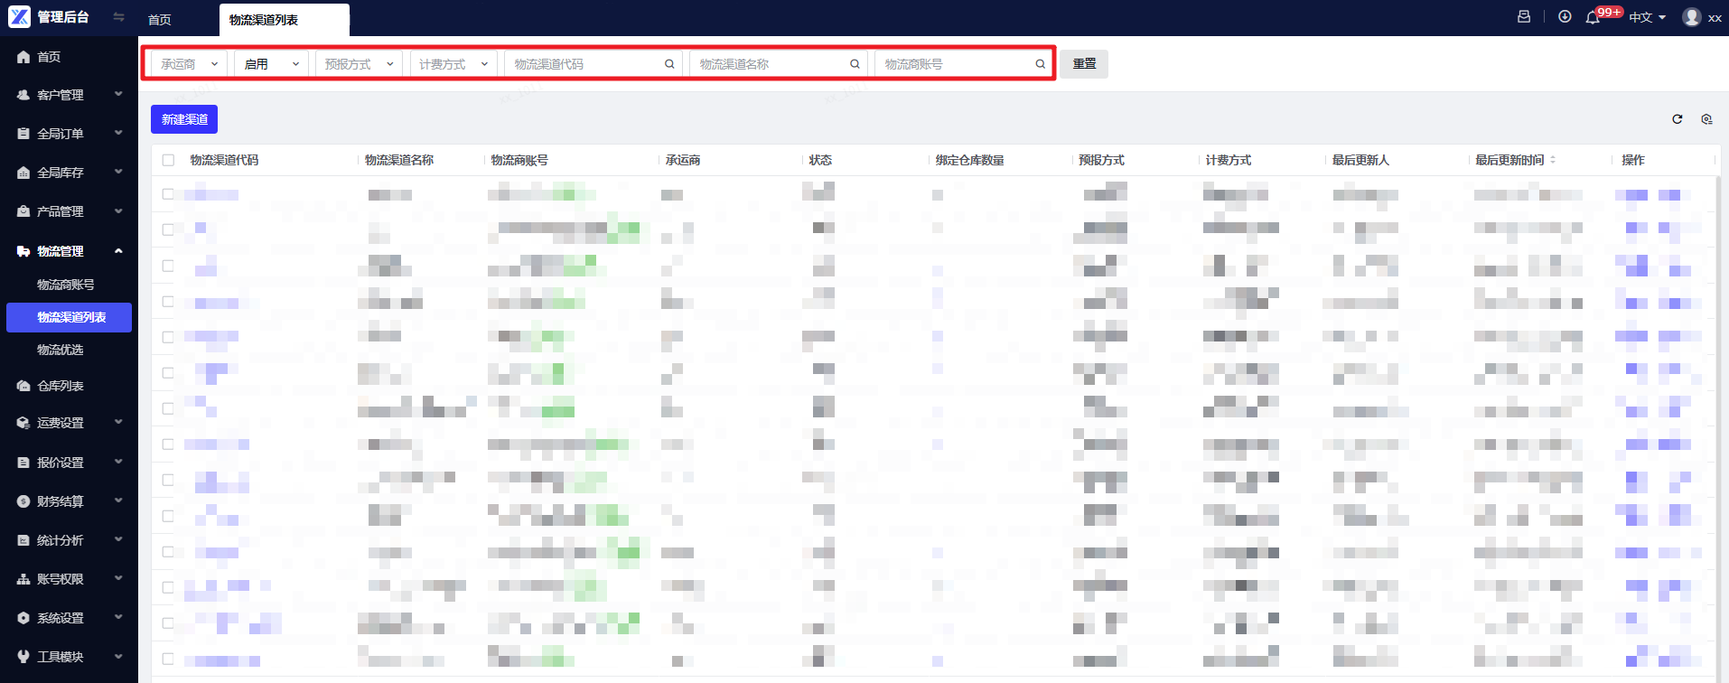Click the 财务结算 icon in sidebar
The width and height of the screenshot is (1729, 683).
(23, 501)
